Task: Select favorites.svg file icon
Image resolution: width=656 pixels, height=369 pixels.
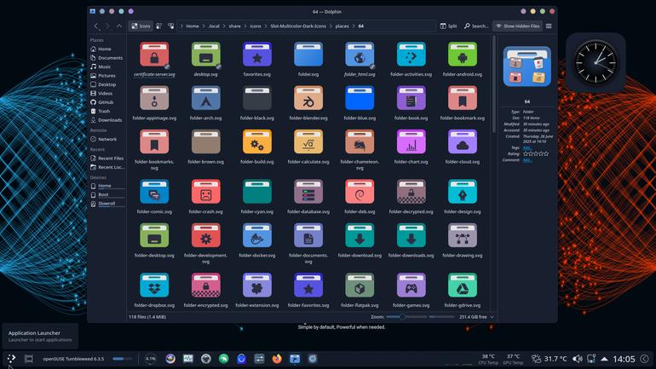Action: coord(257,55)
